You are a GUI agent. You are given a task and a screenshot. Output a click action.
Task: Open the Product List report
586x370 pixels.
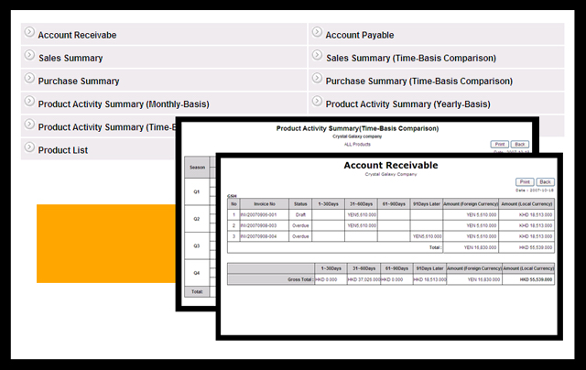coord(63,150)
